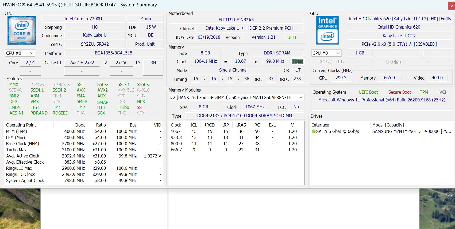This screenshot has height=229, width=455.
Task: Click the command rate value 1T
Action: click(298, 70)
